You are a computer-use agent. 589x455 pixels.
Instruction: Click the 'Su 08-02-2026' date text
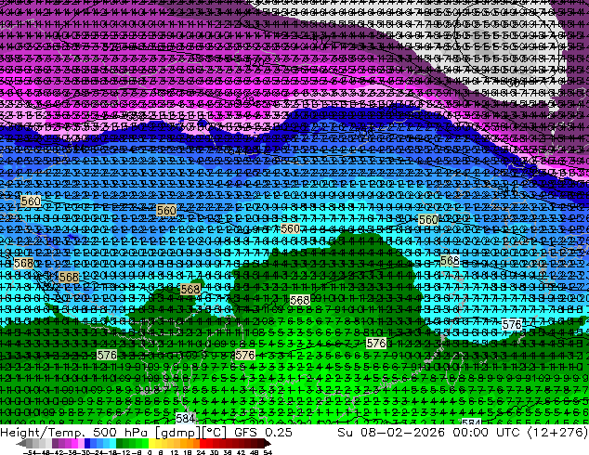click(391, 432)
